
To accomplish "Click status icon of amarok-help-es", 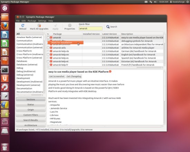I will [x=51, y=58].
